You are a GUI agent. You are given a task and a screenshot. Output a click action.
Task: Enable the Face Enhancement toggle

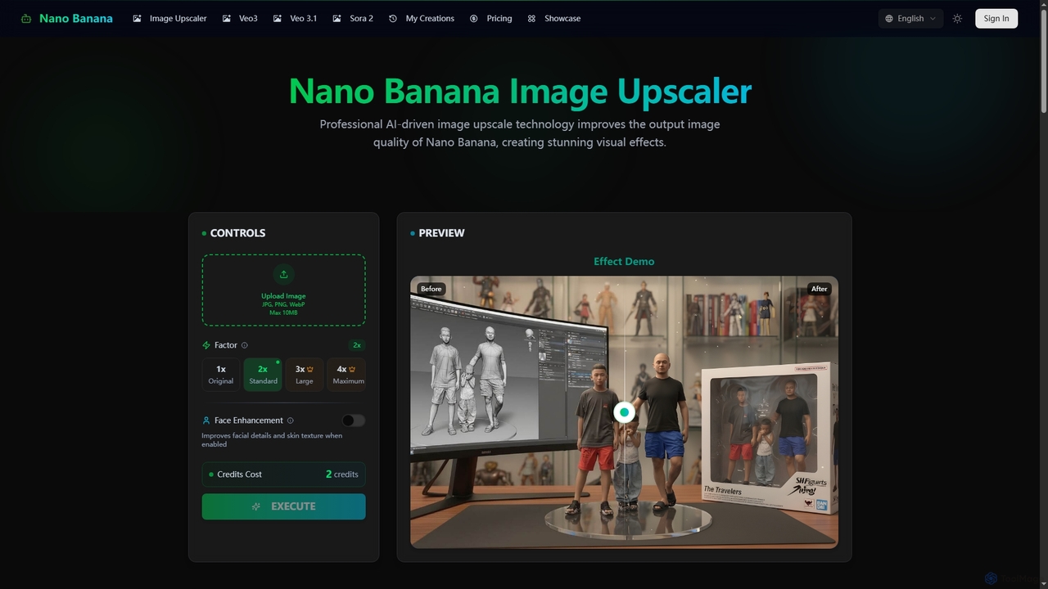354,420
